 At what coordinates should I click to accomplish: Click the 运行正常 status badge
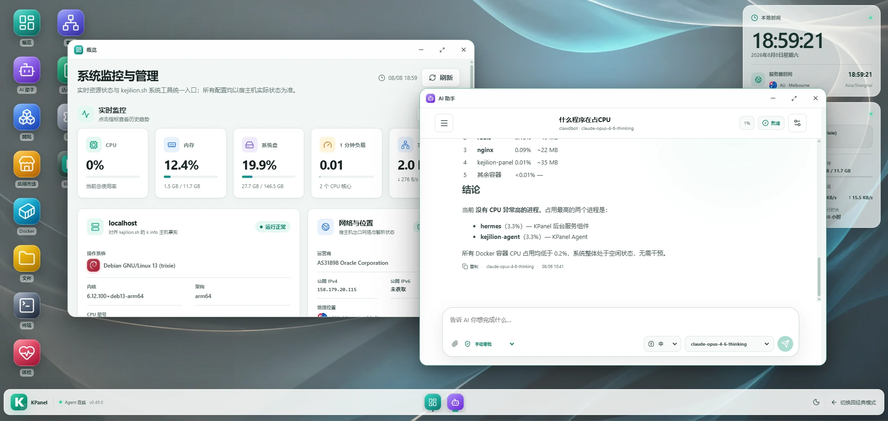[x=273, y=227]
